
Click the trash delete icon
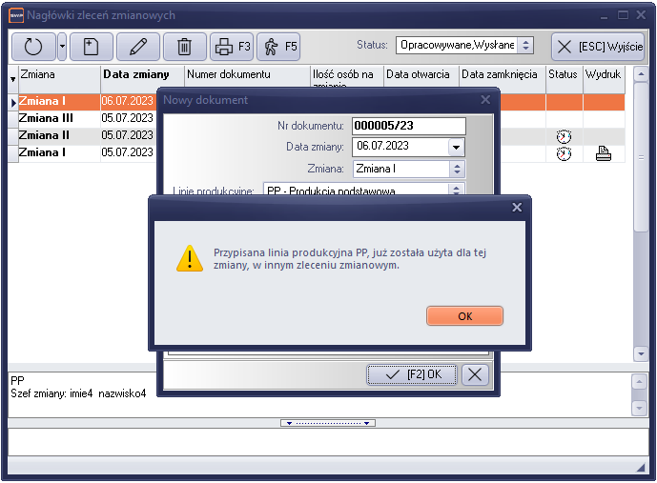pyautogui.click(x=185, y=46)
